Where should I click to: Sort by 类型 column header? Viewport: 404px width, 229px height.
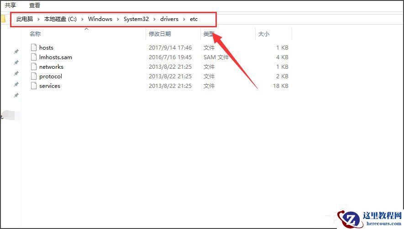coord(209,34)
